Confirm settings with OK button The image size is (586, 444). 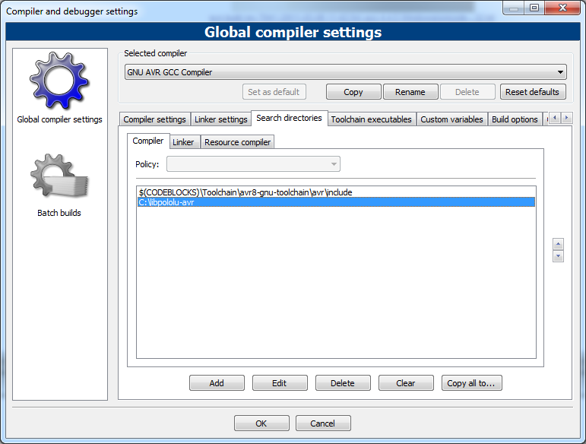pyautogui.click(x=261, y=423)
